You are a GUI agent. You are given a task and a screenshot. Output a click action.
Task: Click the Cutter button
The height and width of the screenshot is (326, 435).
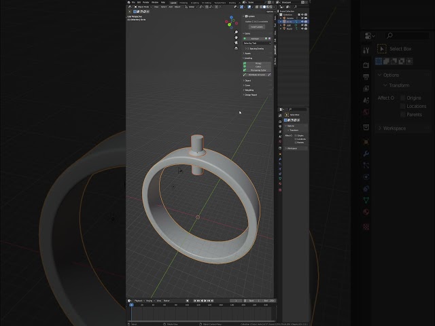pos(257,67)
